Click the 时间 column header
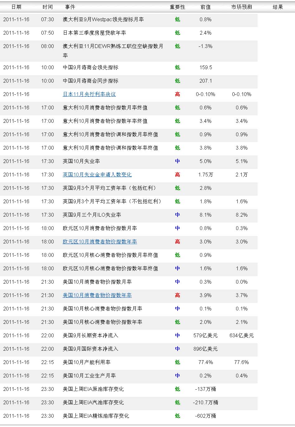The image size is (295, 427). point(48,7)
